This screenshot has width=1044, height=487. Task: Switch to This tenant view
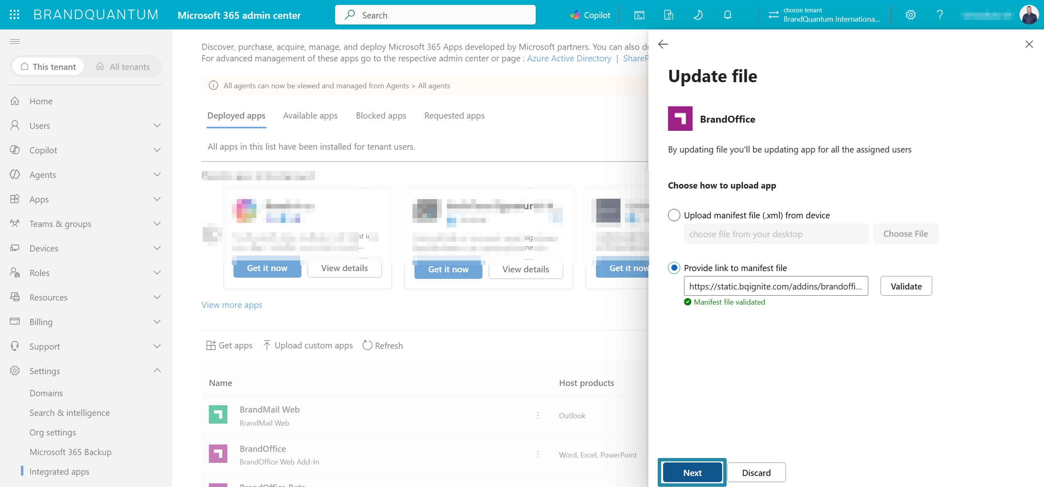48,67
